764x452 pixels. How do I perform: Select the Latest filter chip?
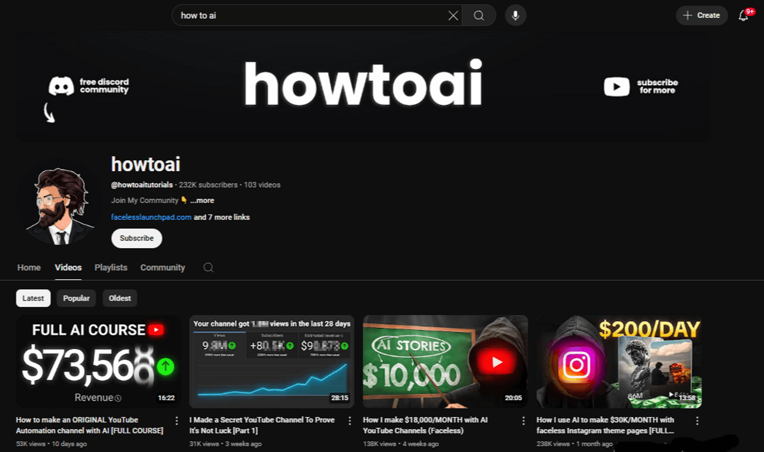33,298
